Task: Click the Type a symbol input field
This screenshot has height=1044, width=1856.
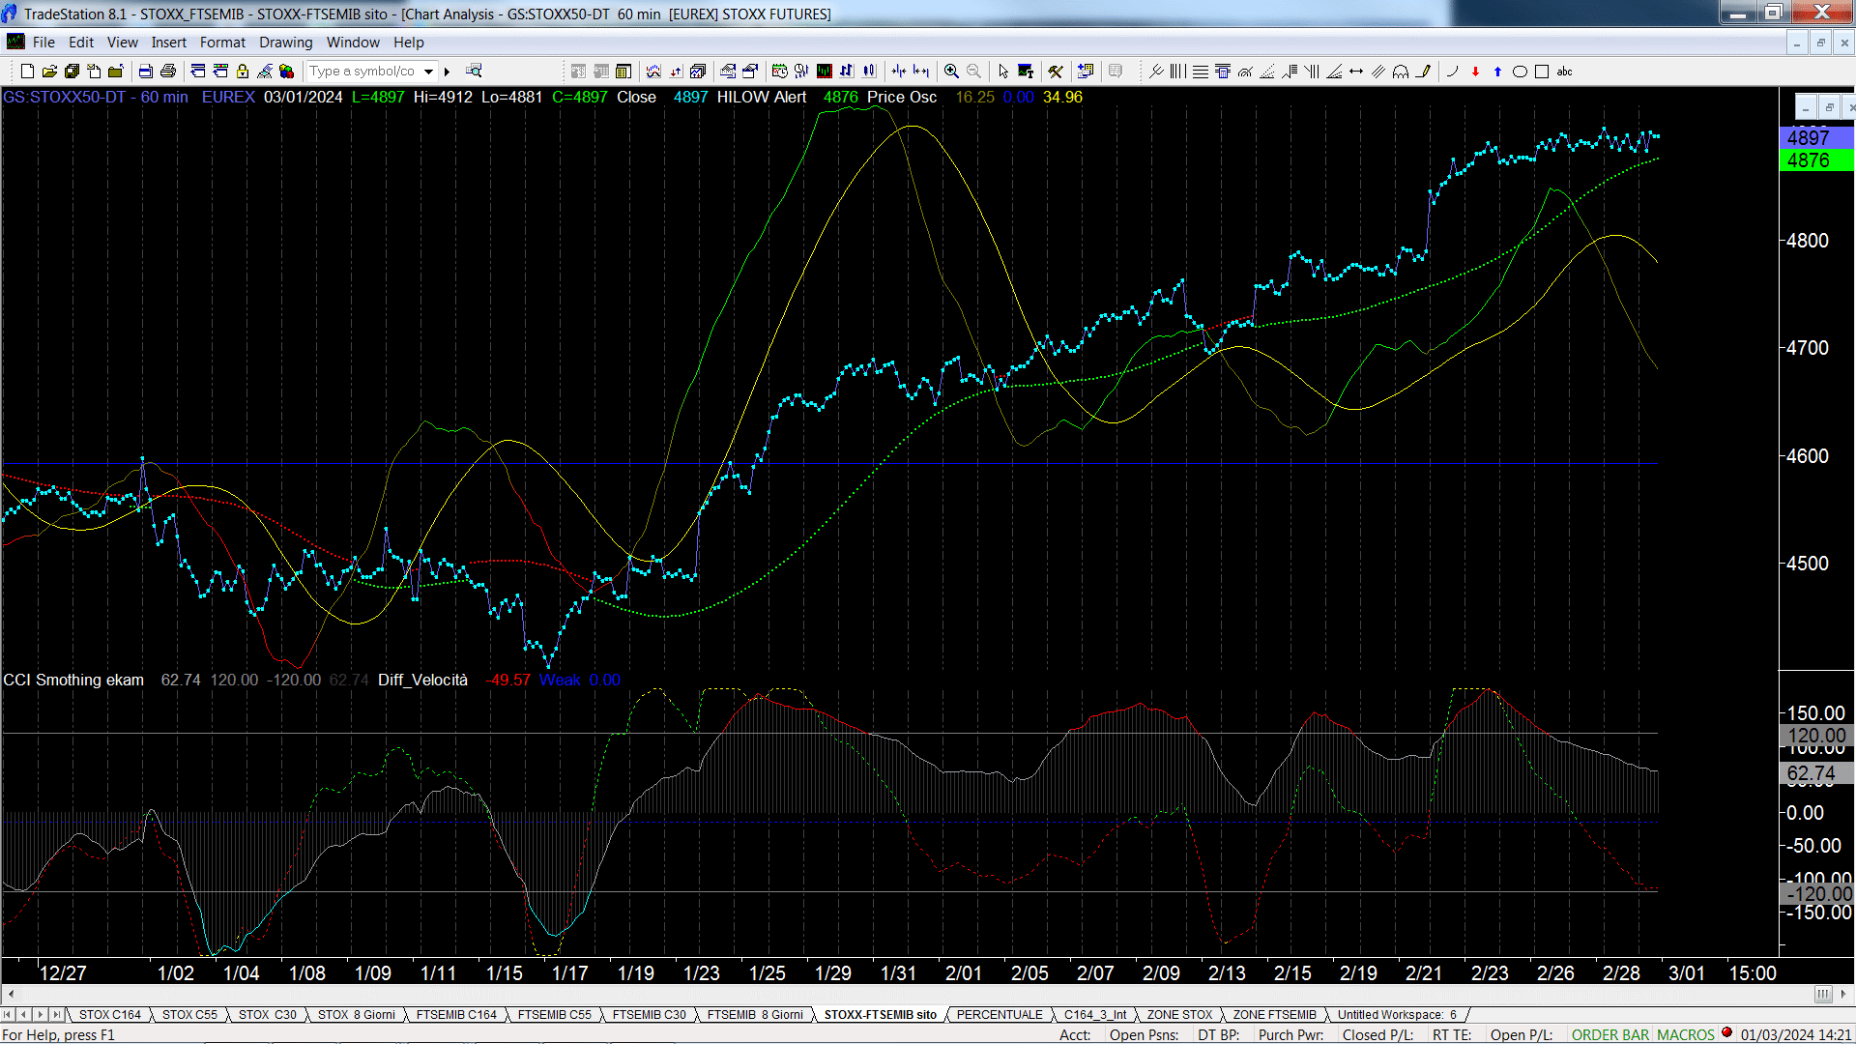Action: [363, 71]
